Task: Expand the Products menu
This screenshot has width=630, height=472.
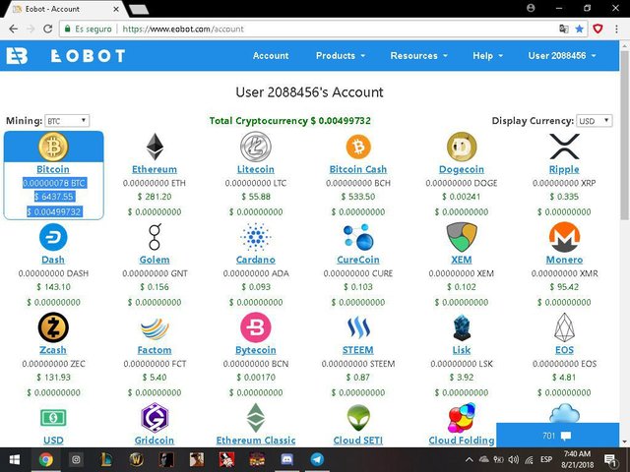Action: [x=341, y=56]
